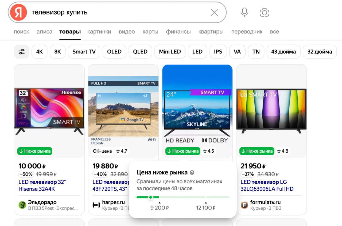Select the 43 дюйма filter chip
342x226 pixels.
[x=283, y=52]
